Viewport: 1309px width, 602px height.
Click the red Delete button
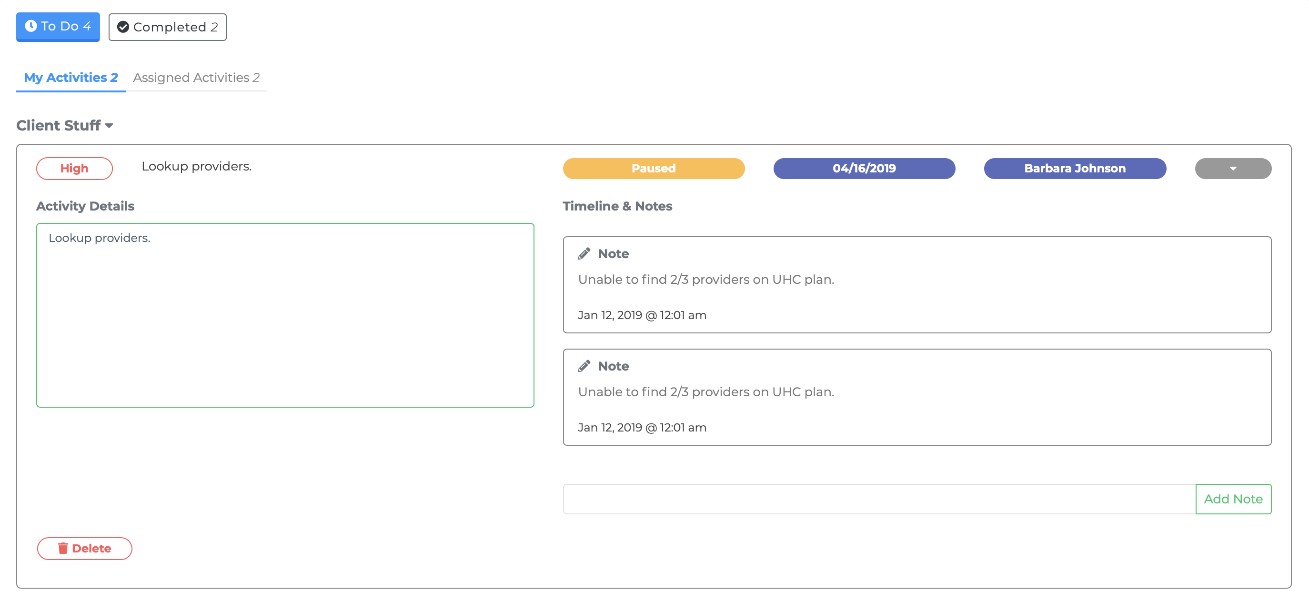point(84,549)
